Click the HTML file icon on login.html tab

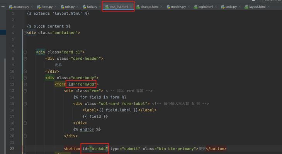(195, 7)
